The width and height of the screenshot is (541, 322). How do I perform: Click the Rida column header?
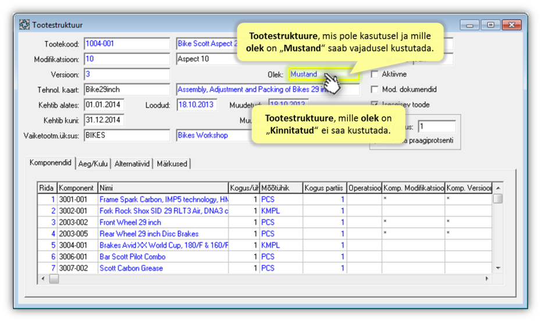coord(47,188)
